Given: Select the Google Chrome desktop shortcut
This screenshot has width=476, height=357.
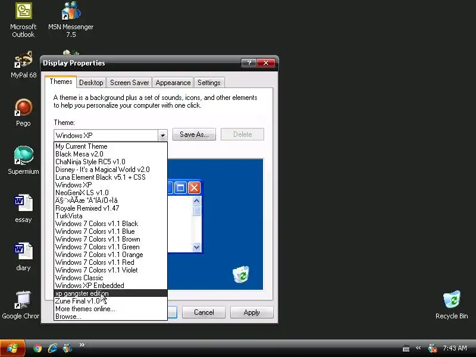Looking at the screenshot, I should (x=21, y=305).
